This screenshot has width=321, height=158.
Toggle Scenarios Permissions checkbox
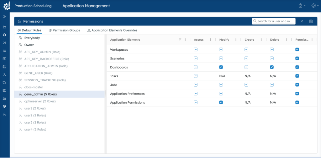pos(297,58)
